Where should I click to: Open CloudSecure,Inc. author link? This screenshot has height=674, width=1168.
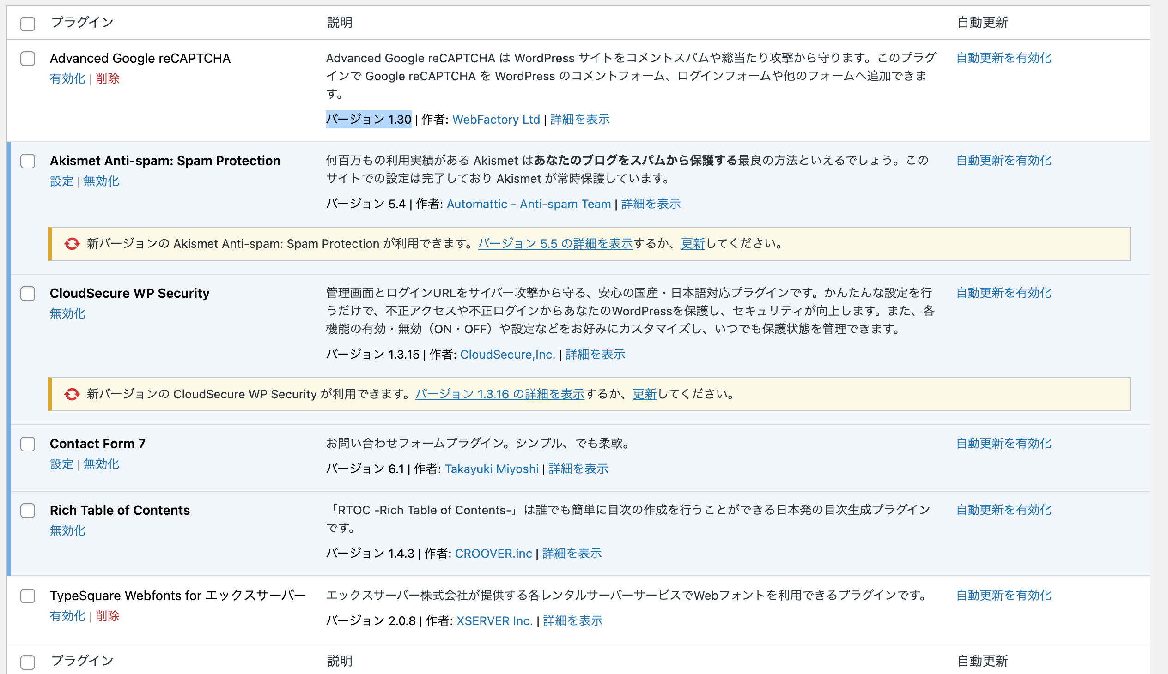508,355
